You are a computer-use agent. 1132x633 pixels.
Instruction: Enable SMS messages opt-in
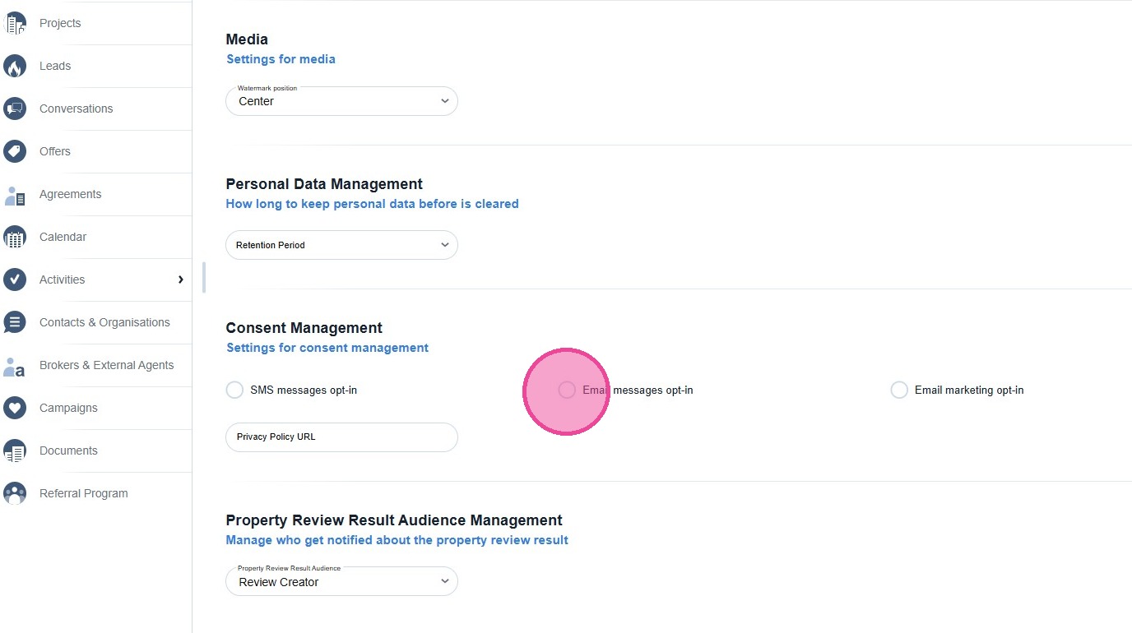coord(234,390)
